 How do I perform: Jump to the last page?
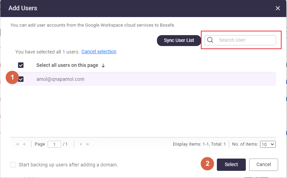pyautogui.click(x=88, y=144)
